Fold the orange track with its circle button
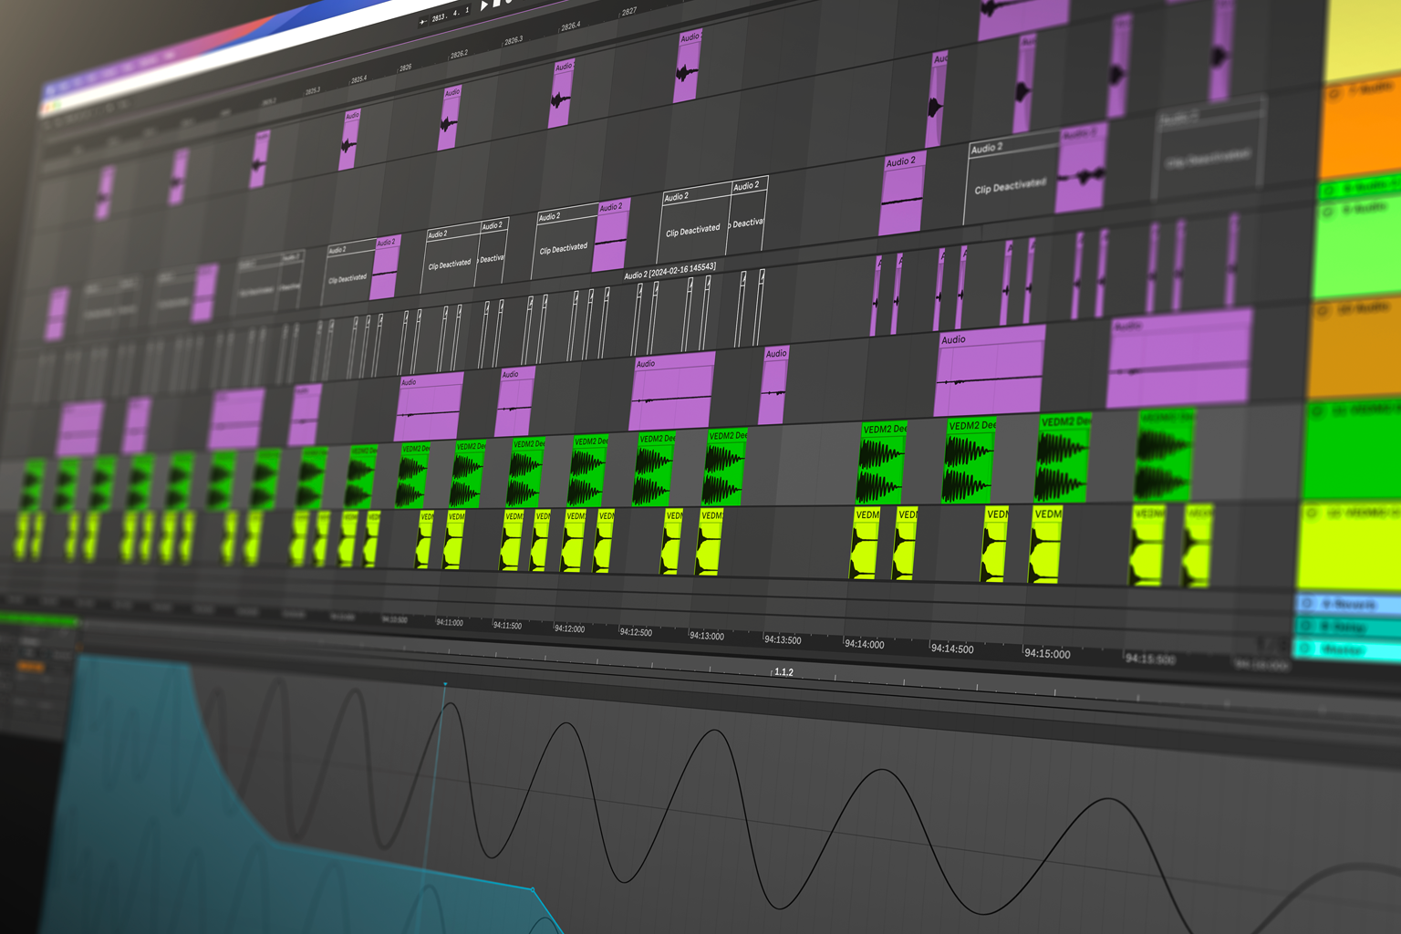The height and width of the screenshot is (934, 1401). [x=1334, y=93]
